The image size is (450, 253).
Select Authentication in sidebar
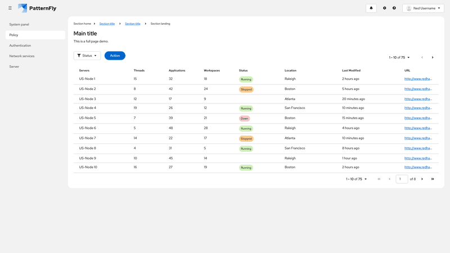tap(20, 46)
